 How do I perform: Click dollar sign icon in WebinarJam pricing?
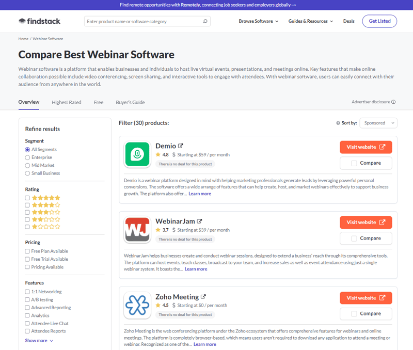(x=174, y=230)
